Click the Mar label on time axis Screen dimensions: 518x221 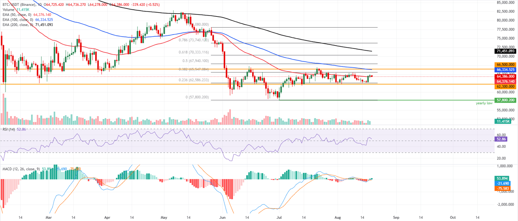[x=49, y=217]
